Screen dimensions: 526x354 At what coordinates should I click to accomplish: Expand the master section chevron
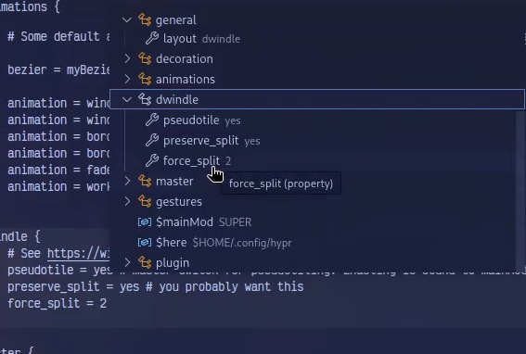(x=127, y=181)
